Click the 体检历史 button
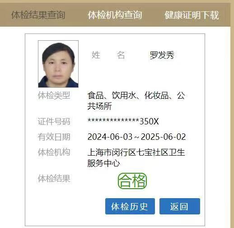Screen dimensions: 234x228 click(130, 206)
